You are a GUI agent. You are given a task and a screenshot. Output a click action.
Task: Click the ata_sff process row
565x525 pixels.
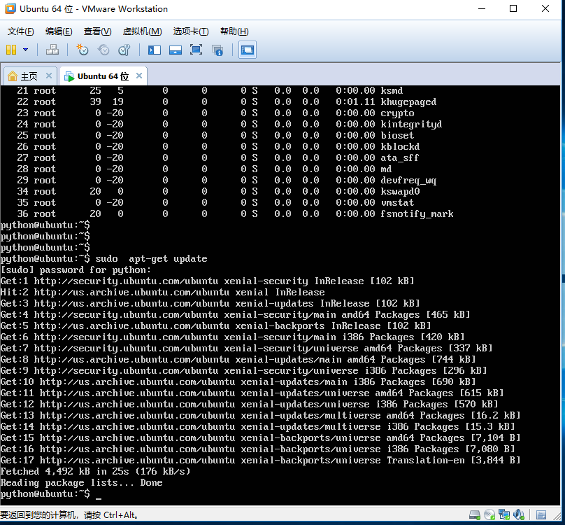(x=217, y=158)
